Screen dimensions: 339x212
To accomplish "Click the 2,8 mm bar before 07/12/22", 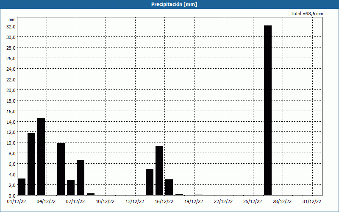I will 71,188.
